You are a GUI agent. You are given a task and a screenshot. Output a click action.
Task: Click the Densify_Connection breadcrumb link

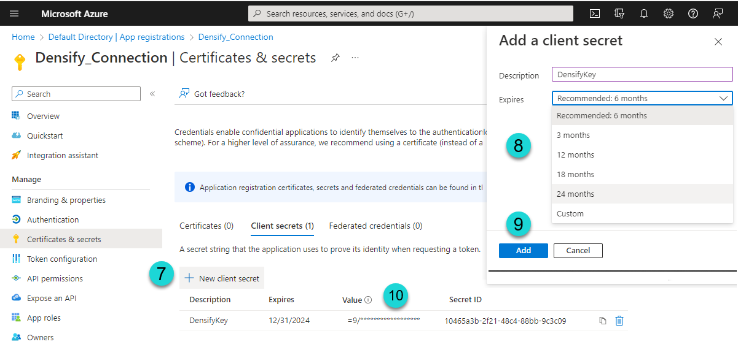(x=236, y=37)
